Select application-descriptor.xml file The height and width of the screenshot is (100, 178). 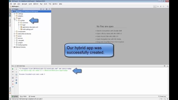pyautogui.click(x=29, y=27)
